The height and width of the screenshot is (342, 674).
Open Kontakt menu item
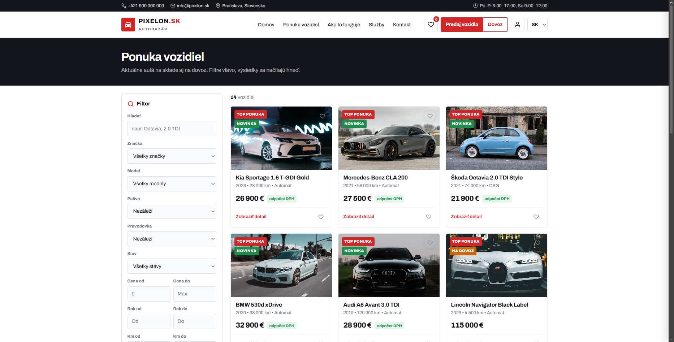click(402, 25)
